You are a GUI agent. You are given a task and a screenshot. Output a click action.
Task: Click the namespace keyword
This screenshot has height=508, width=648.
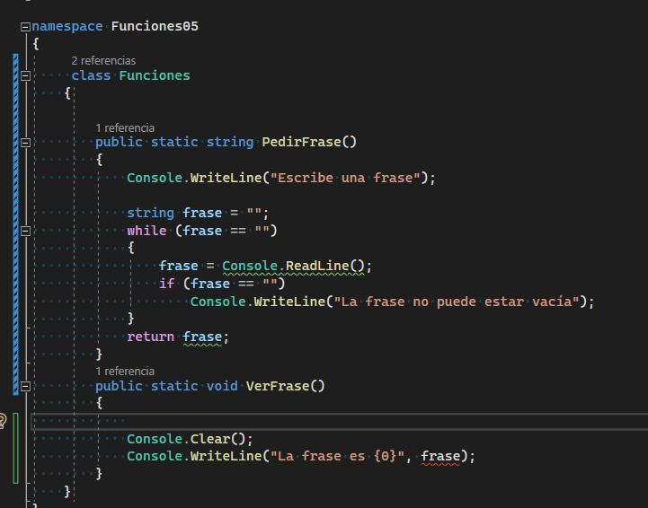point(67,26)
